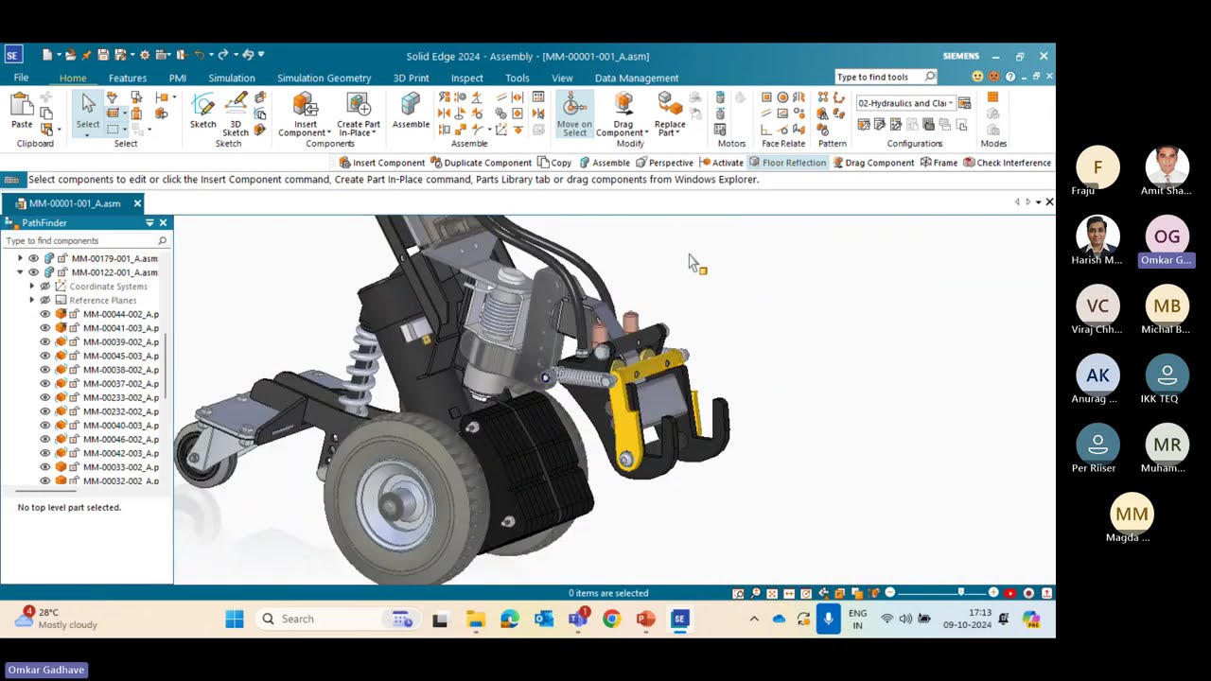Viewport: 1211px width, 681px height.
Task: Click the first Face Relate icon
Action: (766, 97)
